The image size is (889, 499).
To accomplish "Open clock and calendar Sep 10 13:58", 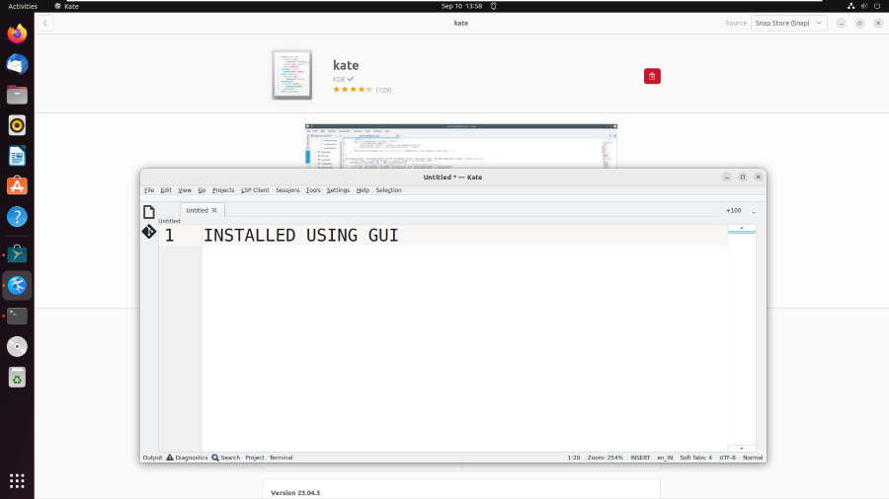I will 461,6.
